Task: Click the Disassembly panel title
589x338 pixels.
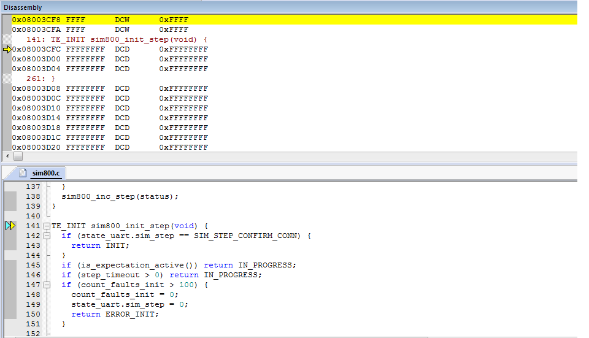Action: click(23, 7)
